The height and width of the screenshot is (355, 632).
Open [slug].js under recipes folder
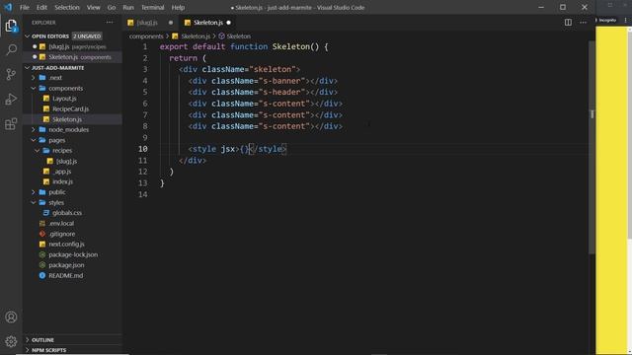point(66,161)
